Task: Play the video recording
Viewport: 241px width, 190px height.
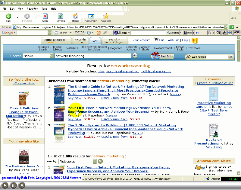Action: [5, 185]
